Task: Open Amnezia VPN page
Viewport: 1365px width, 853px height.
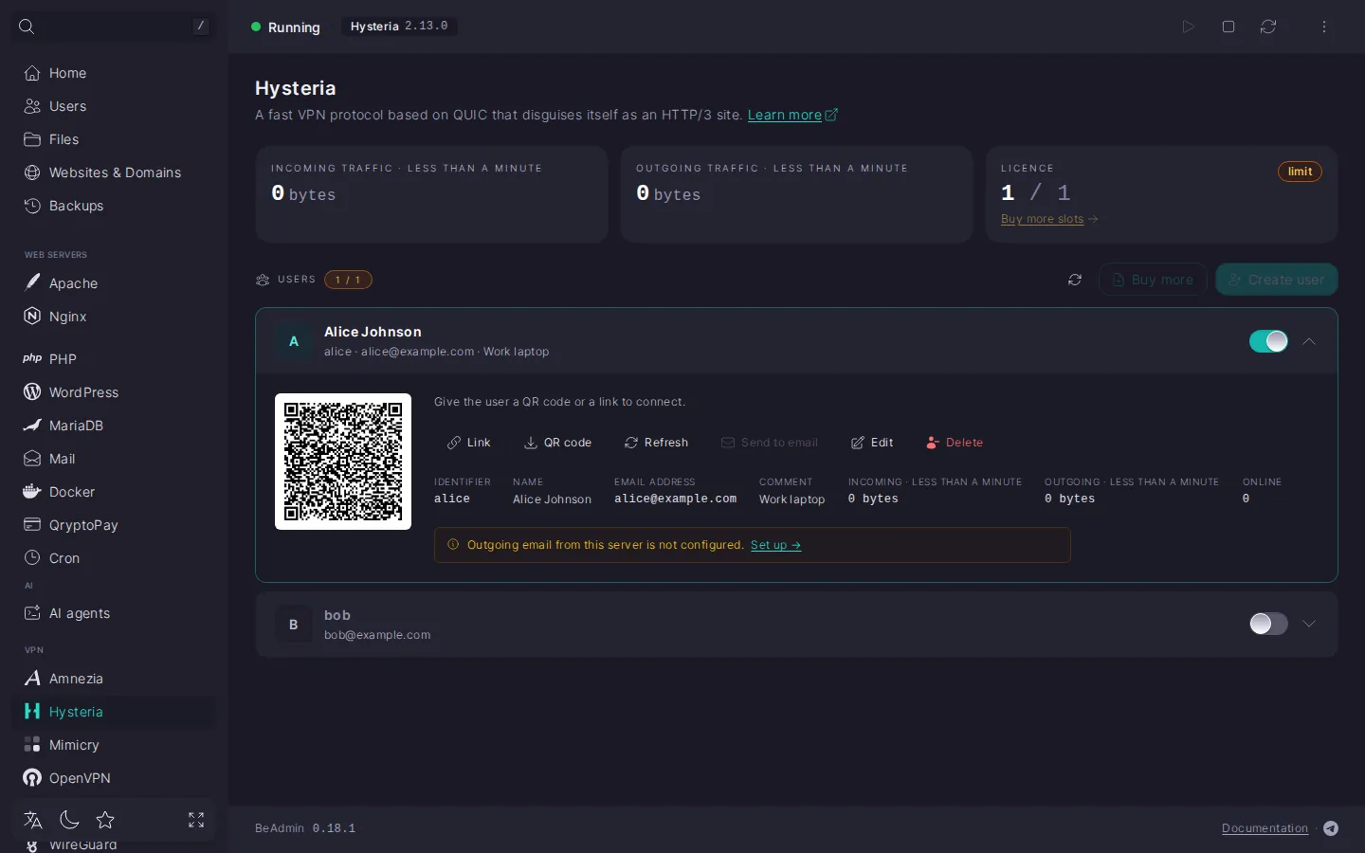Action: click(114, 679)
